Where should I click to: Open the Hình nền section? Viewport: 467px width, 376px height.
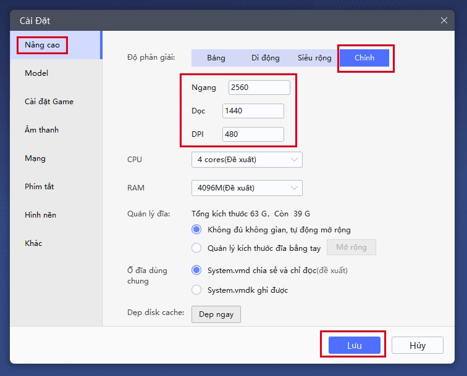pos(40,215)
